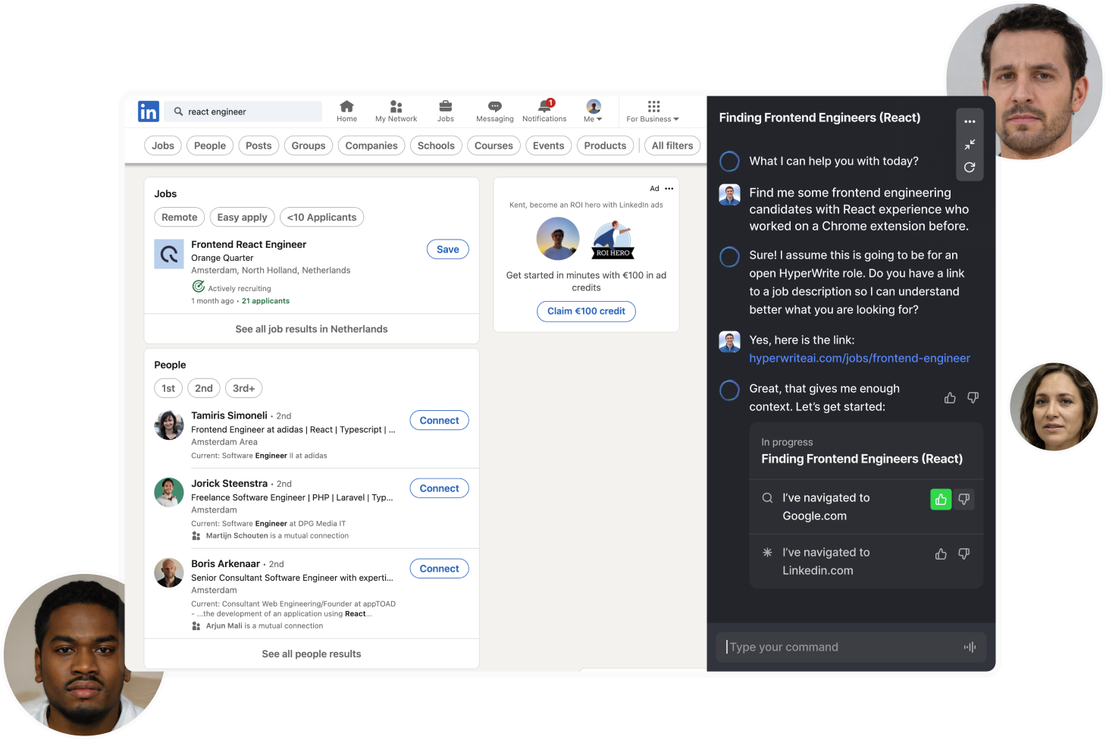The width and height of the screenshot is (1106, 740).
Task: Open the Home icon in navigation
Action: pos(346,106)
